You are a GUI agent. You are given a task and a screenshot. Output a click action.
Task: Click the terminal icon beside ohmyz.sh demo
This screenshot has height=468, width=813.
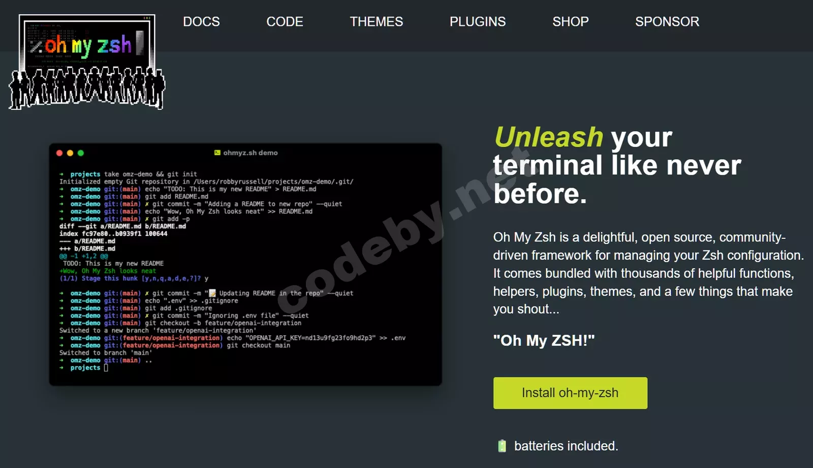pos(217,152)
